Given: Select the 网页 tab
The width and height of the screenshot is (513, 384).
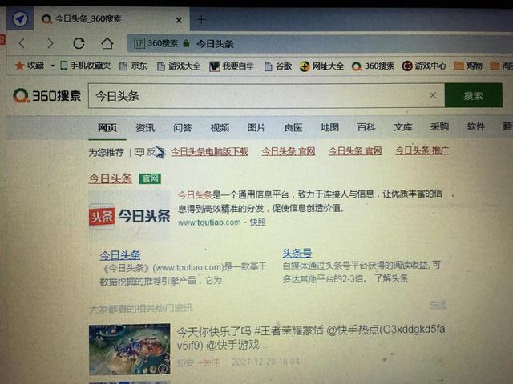Looking at the screenshot, I should [x=107, y=128].
